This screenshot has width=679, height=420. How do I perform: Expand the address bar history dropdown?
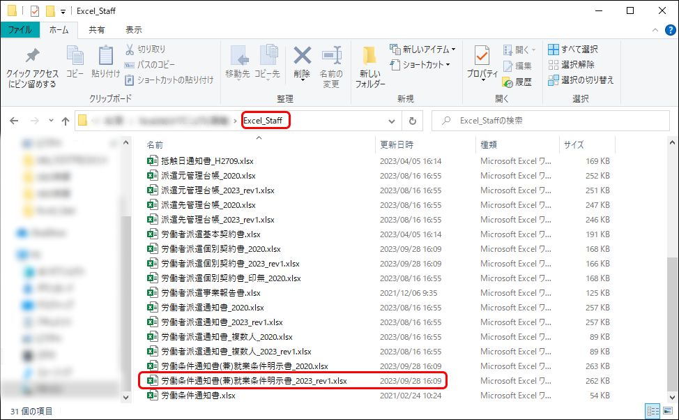(x=392, y=120)
